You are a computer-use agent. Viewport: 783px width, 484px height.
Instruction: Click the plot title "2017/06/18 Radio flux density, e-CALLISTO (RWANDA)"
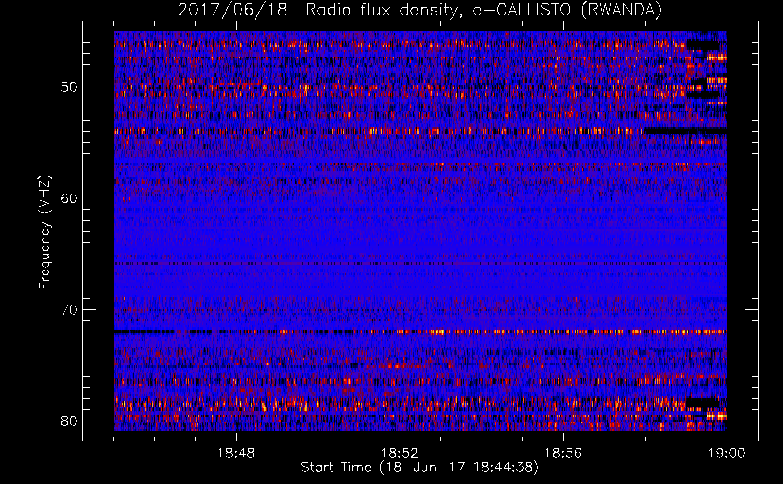click(x=420, y=10)
